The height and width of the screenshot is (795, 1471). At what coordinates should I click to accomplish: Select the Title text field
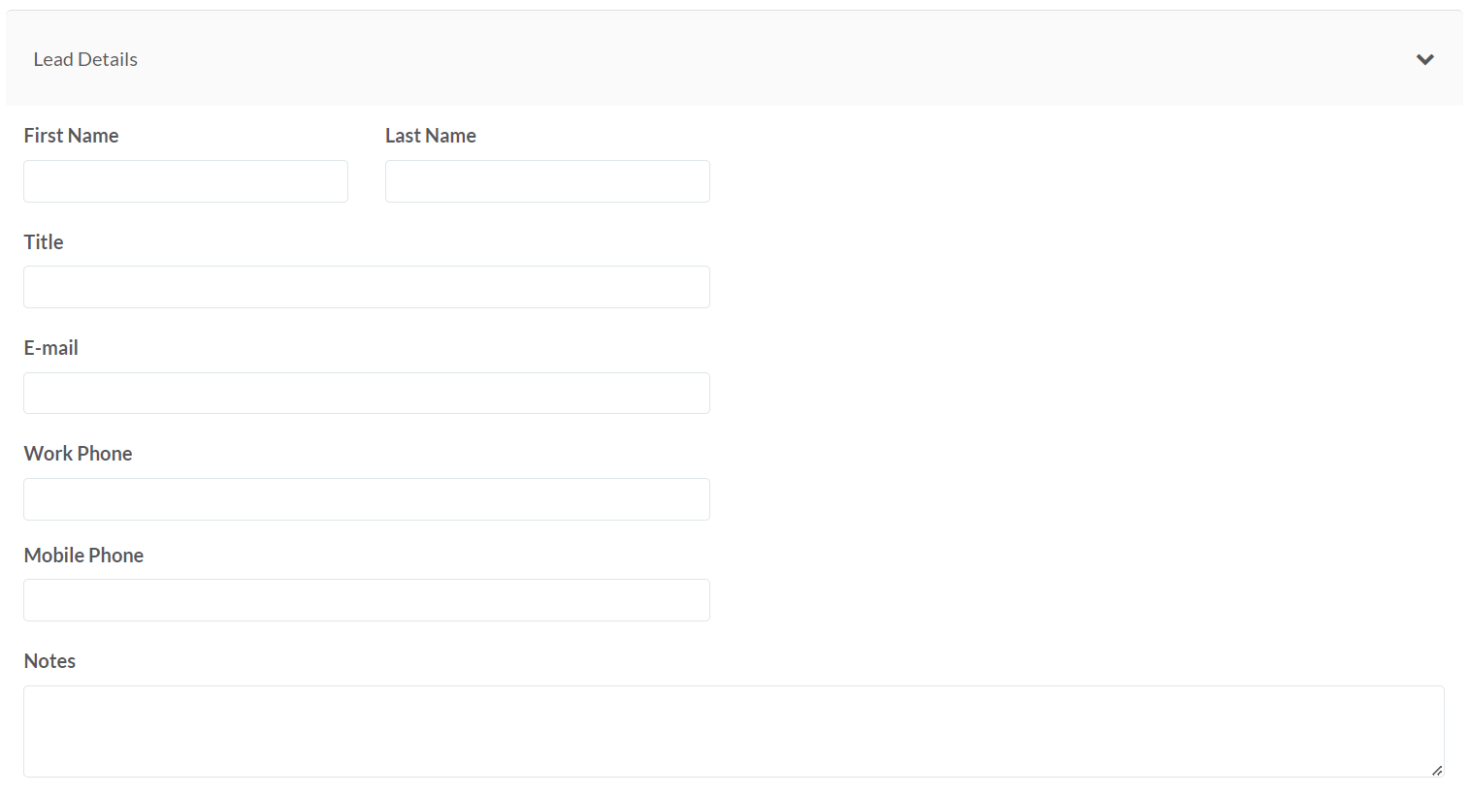point(366,287)
